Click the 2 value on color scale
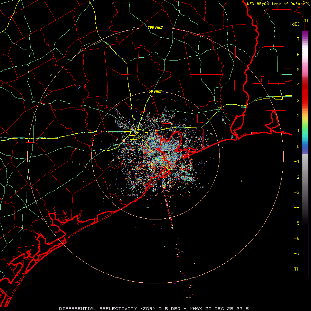311x311 pixels. click(298, 116)
